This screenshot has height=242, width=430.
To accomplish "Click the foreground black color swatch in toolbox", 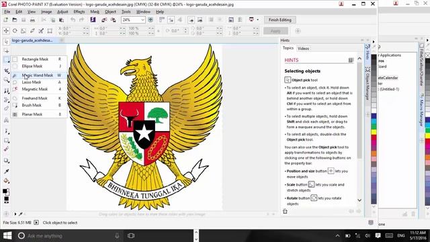I will click(x=5, y=191).
